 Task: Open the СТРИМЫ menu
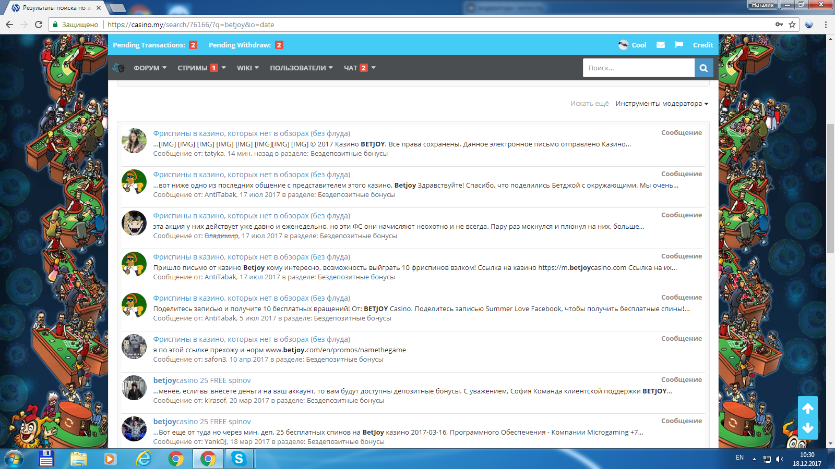[201, 68]
